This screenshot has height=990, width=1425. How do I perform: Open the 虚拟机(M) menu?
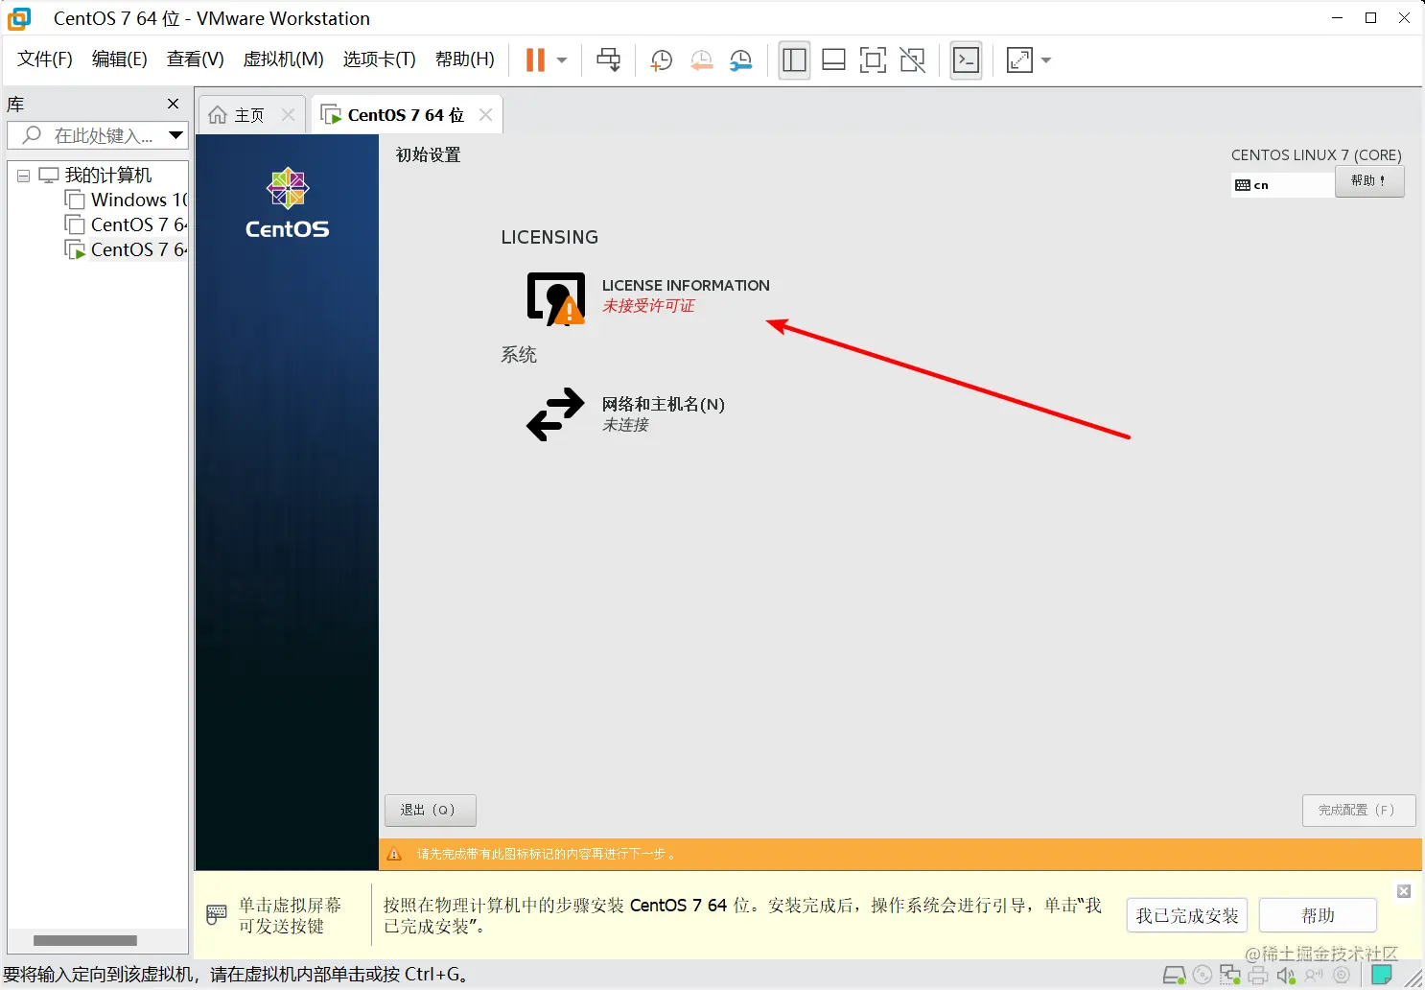coord(284,59)
